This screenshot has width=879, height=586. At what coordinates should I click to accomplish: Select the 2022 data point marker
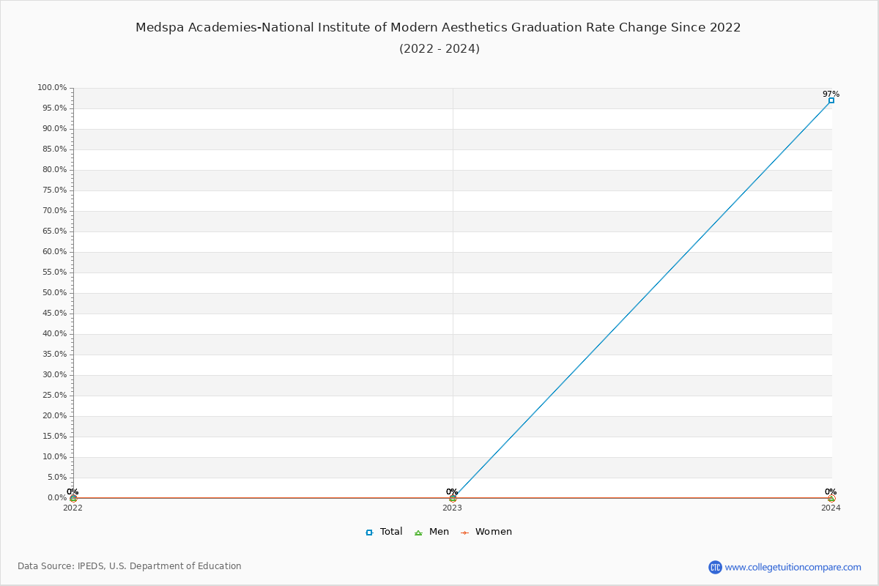pyautogui.click(x=73, y=498)
